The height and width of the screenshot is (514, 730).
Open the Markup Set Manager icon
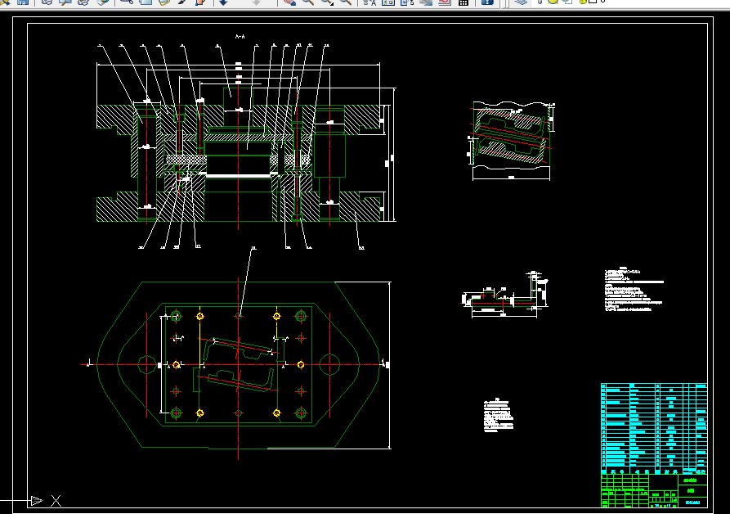(445, 2)
